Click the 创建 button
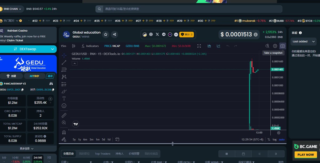 coord(11,76)
